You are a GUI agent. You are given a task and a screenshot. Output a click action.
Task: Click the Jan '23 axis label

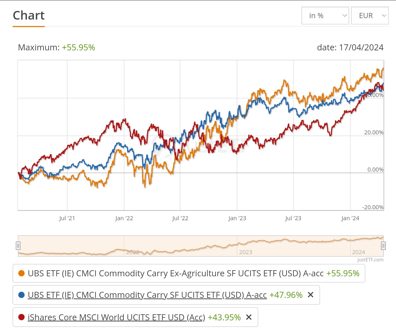coord(237,218)
